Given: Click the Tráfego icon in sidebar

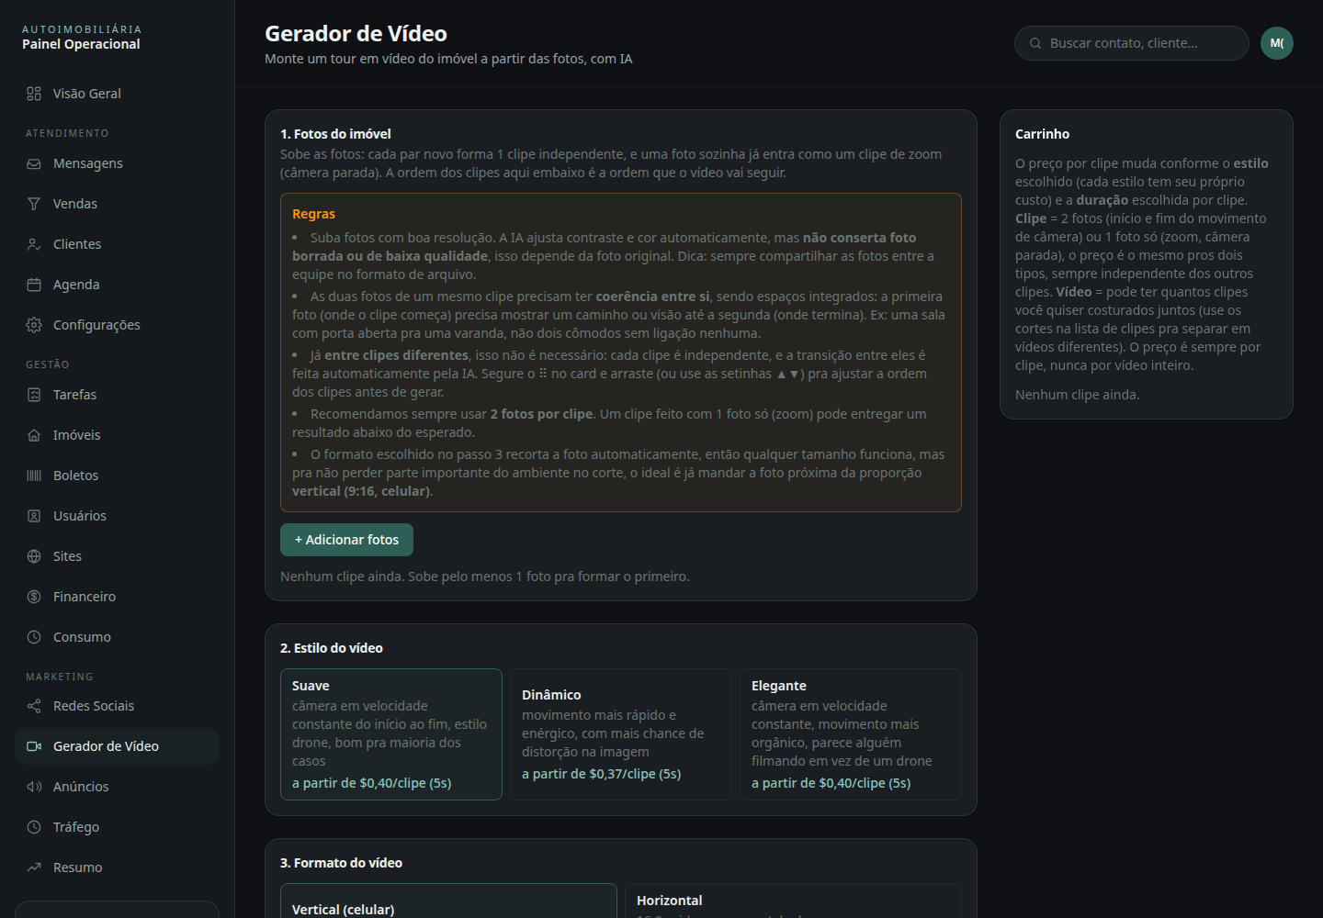Looking at the screenshot, I should coord(34,827).
